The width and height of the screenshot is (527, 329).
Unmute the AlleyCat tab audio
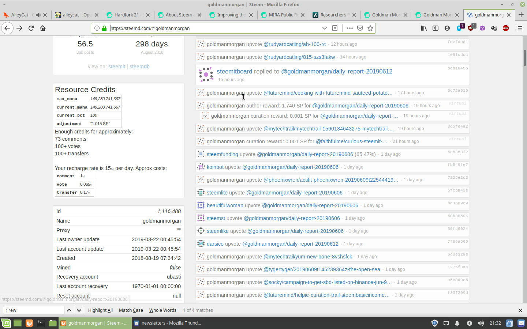tap(38, 15)
